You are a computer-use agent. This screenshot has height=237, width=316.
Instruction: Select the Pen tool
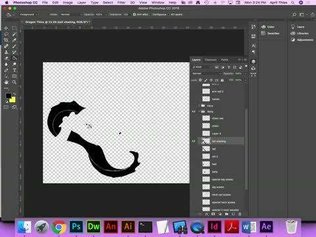pos(6,70)
